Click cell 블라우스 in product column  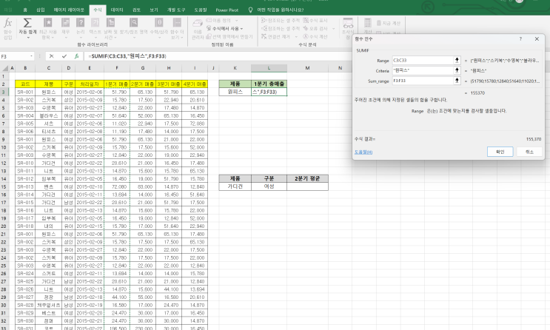tap(48, 115)
